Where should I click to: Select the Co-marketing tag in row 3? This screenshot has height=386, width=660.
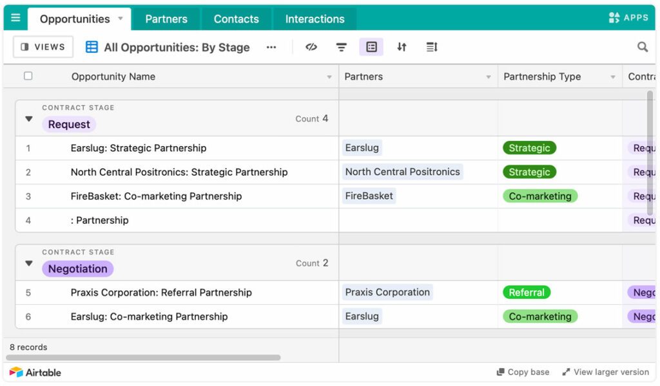coord(540,196)
